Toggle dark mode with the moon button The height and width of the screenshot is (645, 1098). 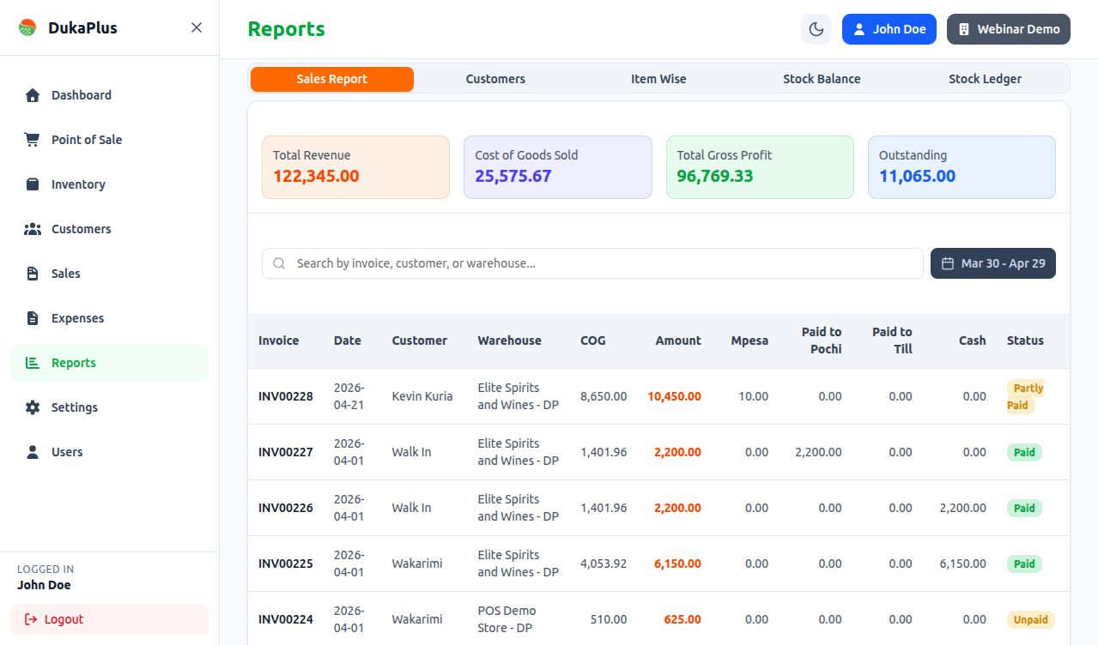816,29
